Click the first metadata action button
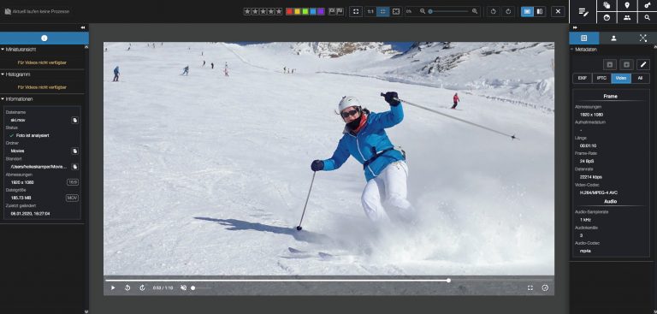 click(610, 64)
